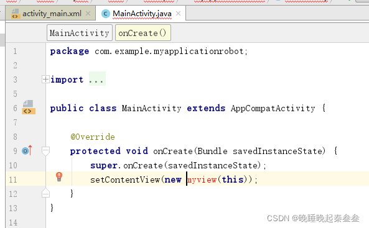Click the fold end marker on line 12
Image resolution: width=369 pixels, height=228 pixels.
(x=45, y=193)
